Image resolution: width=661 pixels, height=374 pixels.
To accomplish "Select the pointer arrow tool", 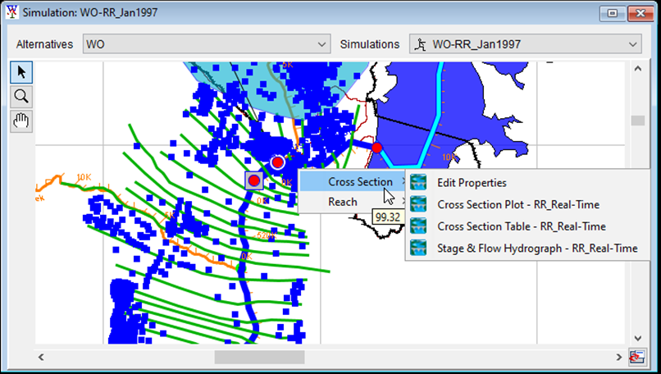I will [x=21, y=72].
